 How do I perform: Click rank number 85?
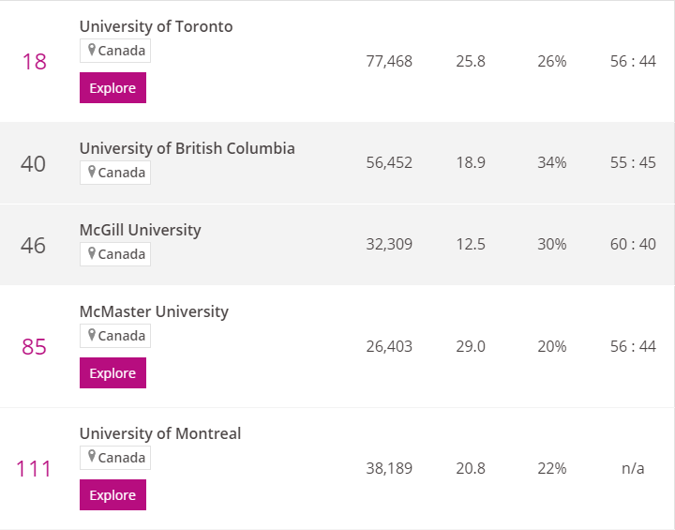tap(34, 347)
